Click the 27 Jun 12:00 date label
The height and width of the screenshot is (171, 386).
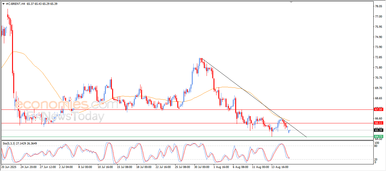click(x=48, y=166)
